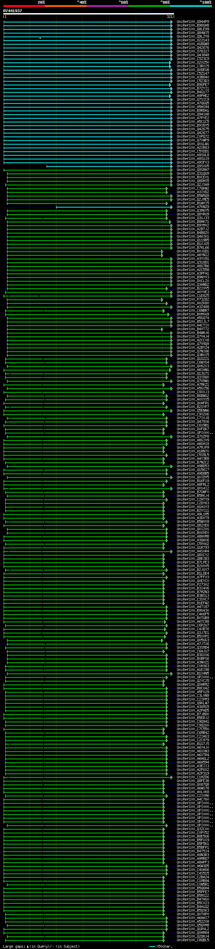
Task: Click the subject label UniRef100_A3BB40
Action: point(193,77)
